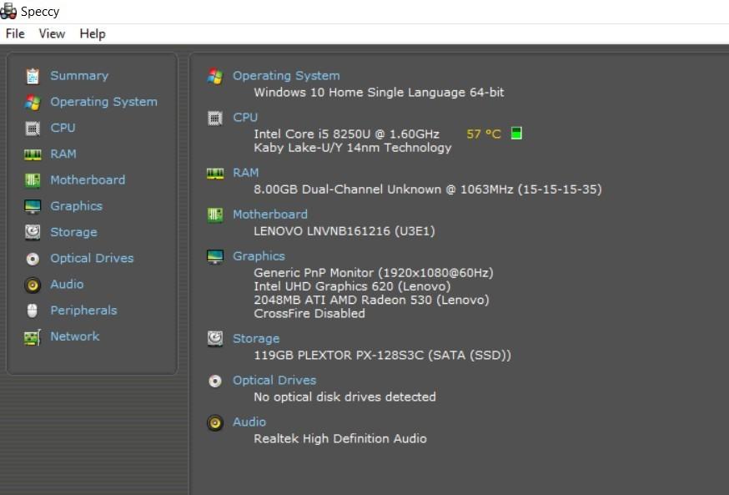Click the 57 °C temperature reading

(x=484, y=134)
